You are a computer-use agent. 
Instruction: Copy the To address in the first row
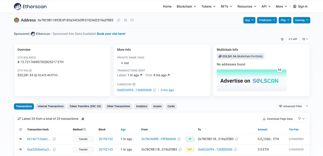237,139
